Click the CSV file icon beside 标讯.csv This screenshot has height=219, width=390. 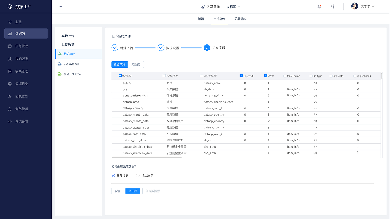pos(59,53)
